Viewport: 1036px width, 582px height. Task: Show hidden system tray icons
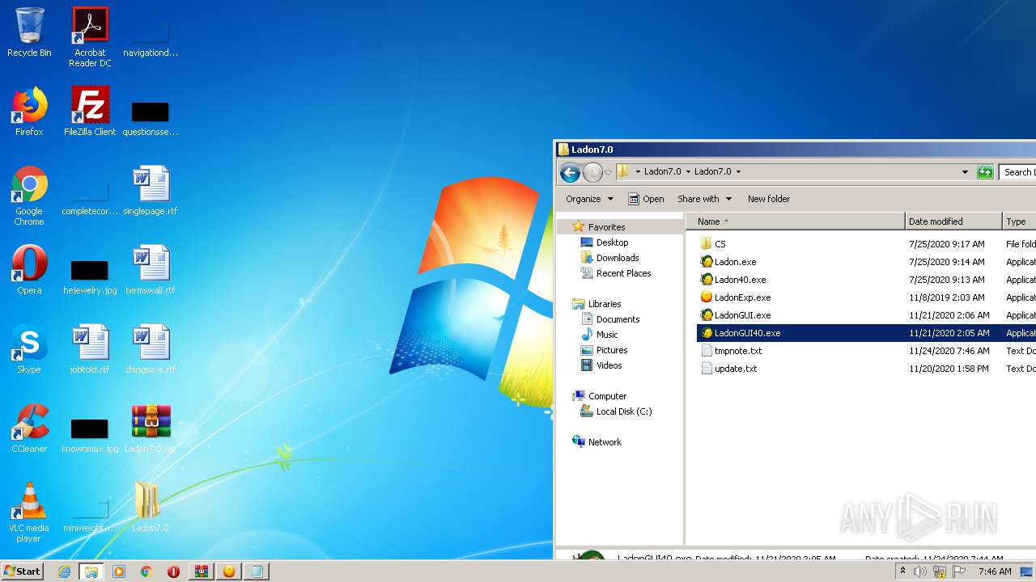pos(902,571)
